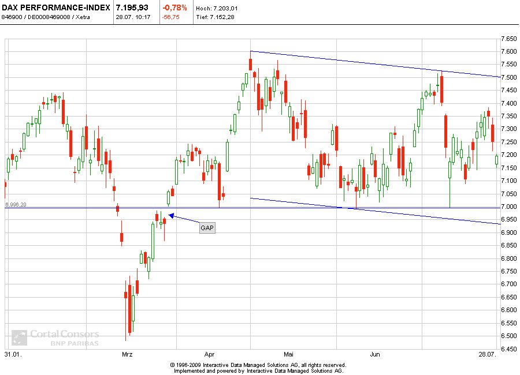Select the Apr axis label
This screenshot has width=520, height=375.
tap(209, 354)
